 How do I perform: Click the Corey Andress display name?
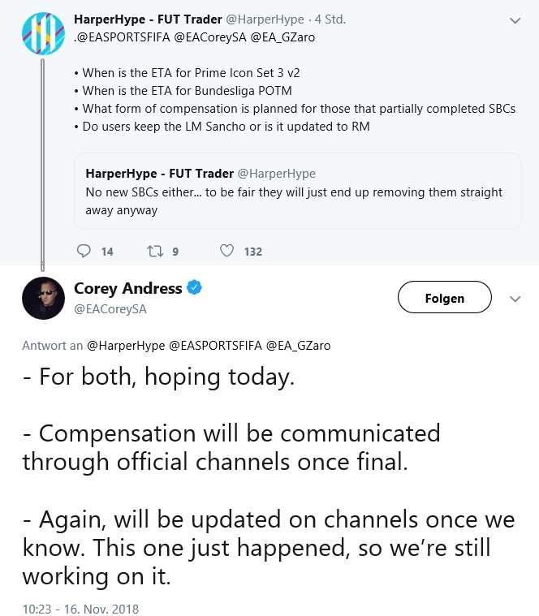click(x=128, y=288)
